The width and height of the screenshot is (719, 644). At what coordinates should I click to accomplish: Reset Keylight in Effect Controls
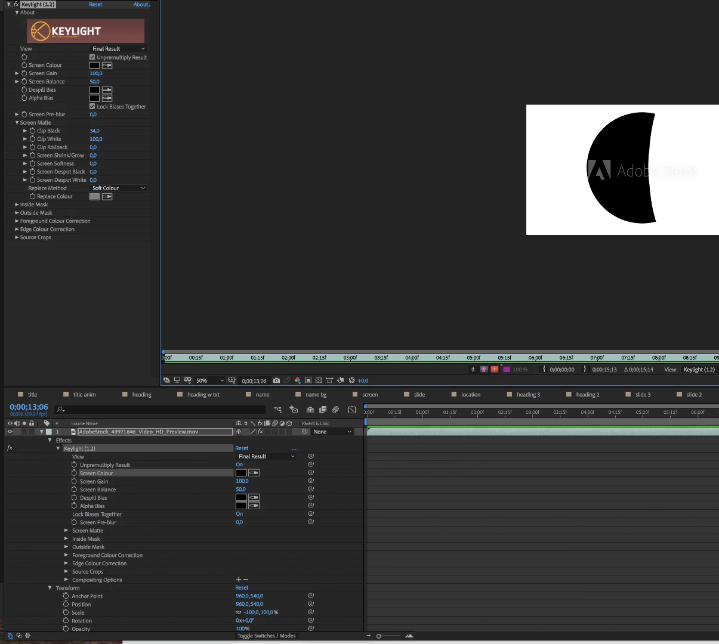coord(95,4)
